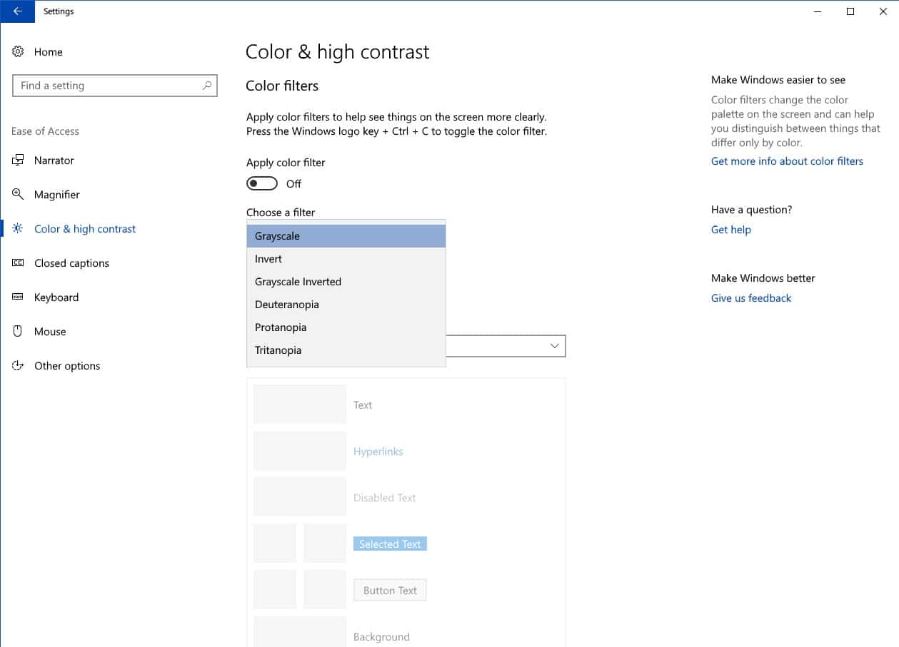Pick the Tritanopia filter
This screenshot has height=647, width=899.
(346, 350)
